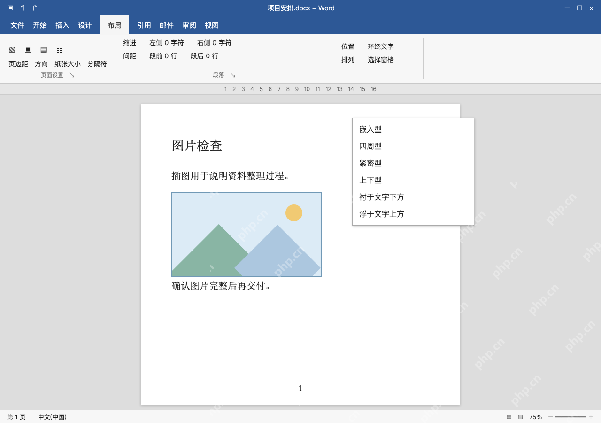This screenshot has width=601, height=423.
Task: Click the 段后 spacing field
Action: (205, 56)
